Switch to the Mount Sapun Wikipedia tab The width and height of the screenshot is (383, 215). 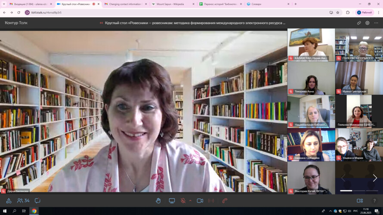(170, 4)
